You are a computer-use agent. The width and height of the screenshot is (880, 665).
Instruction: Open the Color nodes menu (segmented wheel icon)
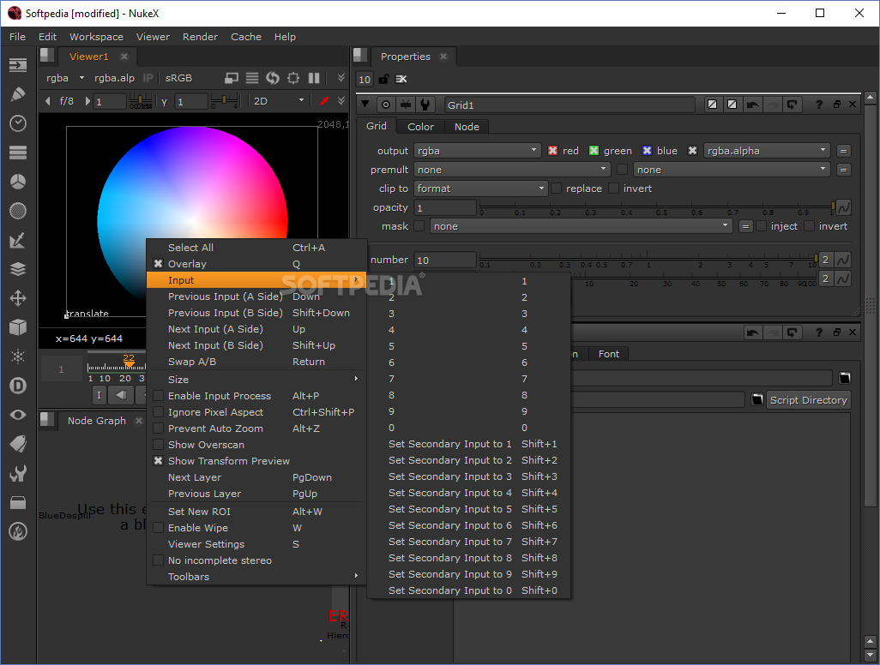point(18,182)
